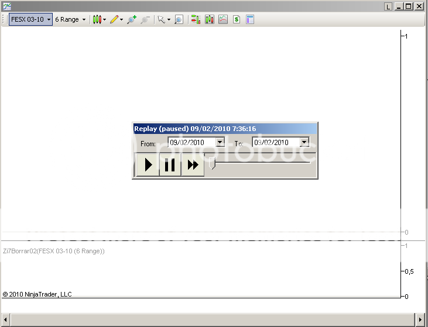This screenshot has width=428, height=327.
Task: Open the To date dropdown
Action: (x=304, y=142)
